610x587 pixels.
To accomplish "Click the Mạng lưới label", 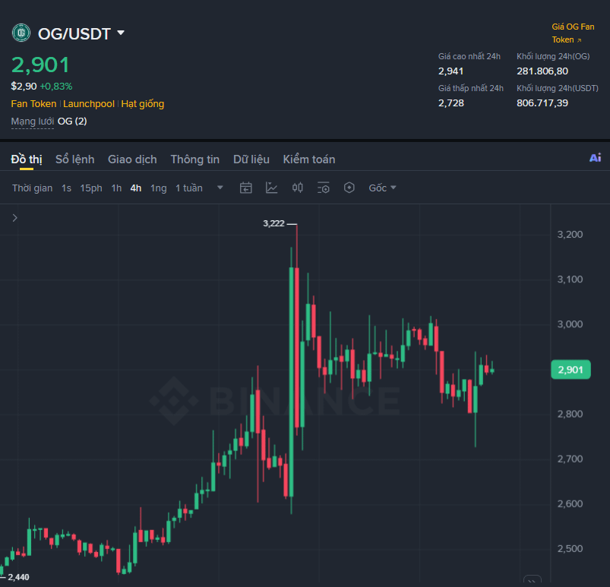I will (33, 122).
